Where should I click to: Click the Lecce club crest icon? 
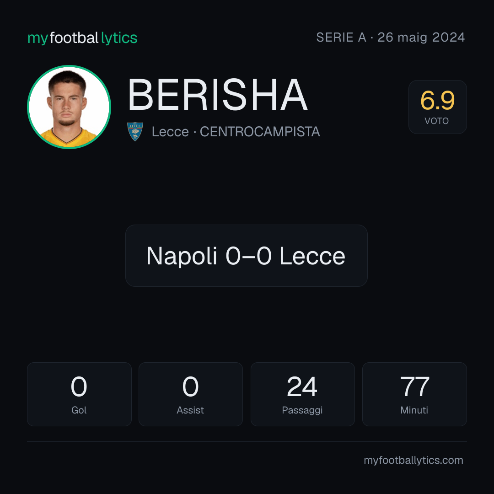click(x=135, y=132)
